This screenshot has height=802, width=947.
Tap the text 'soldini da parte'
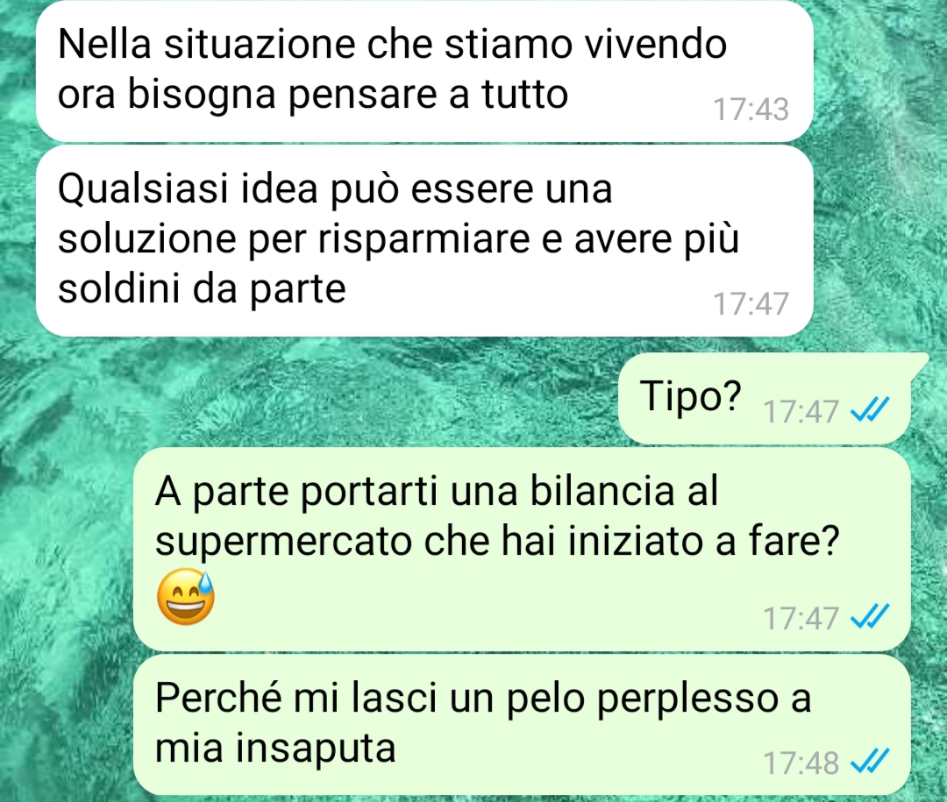202,288
